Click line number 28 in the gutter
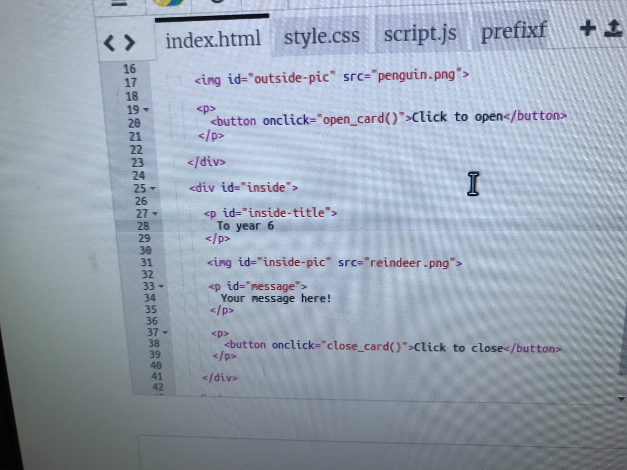Viewport: 627px width, 470px height. [x=143, y=226]
